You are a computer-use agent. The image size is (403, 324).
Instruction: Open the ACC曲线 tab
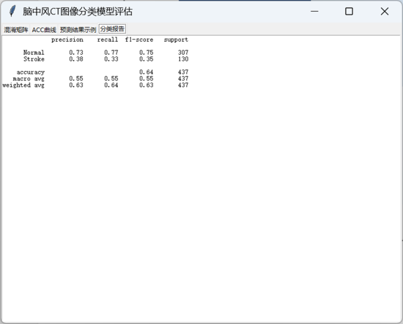(44, 30)
